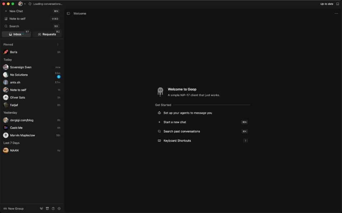Click the Loading conversations status
Image resolution: width=342 pixels, height=213 pixels.
pos(46,4)
